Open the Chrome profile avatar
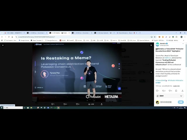187x140 pixels. point(181,37)
